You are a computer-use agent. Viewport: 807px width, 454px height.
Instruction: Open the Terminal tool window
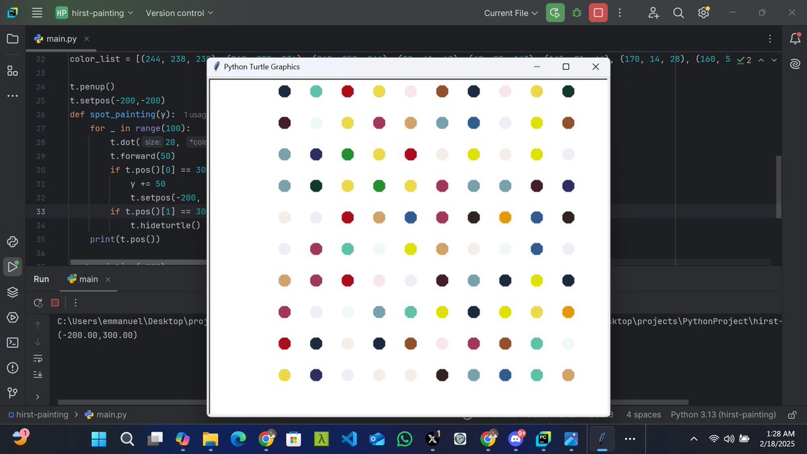tap(13, 342)
